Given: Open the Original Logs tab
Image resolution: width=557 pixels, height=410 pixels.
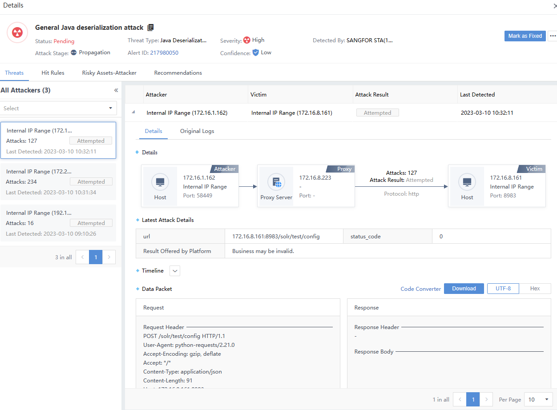Looking at the screenshot, I should (x=197, y=131).
